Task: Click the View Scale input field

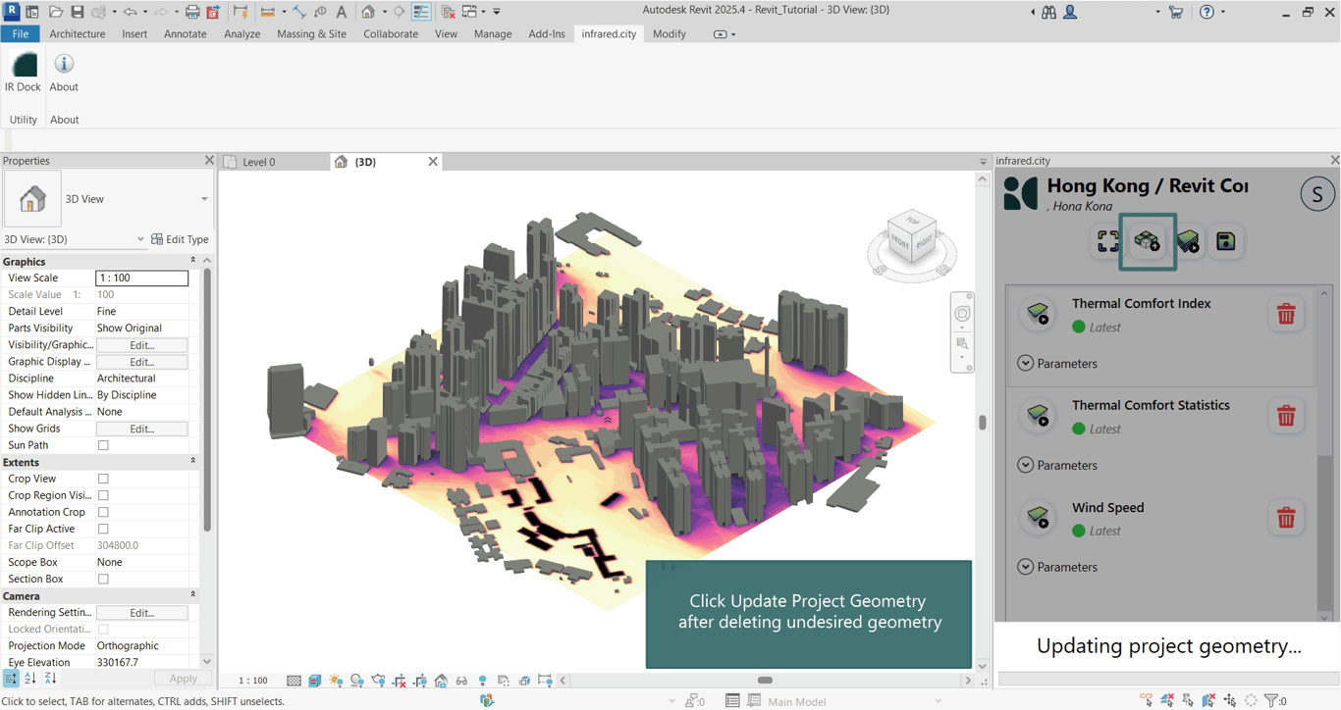Action: (141, 279)
